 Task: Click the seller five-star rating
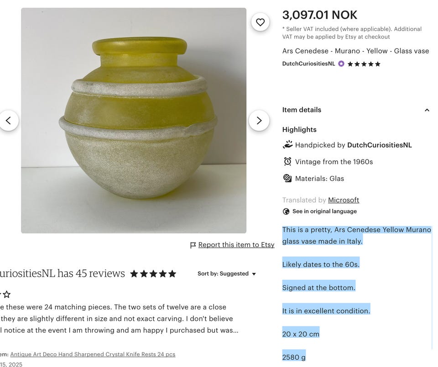coord(364,64)
